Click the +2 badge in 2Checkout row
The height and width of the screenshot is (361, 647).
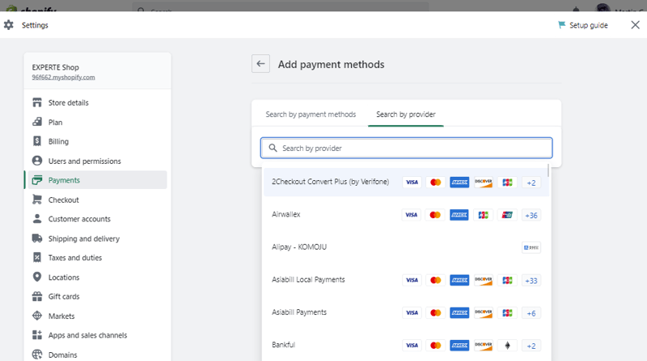(531, 183)
